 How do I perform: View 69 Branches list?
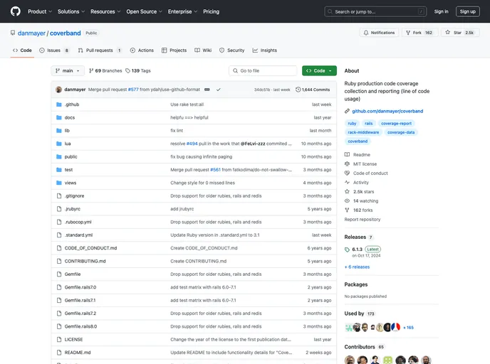coord(105,71)
